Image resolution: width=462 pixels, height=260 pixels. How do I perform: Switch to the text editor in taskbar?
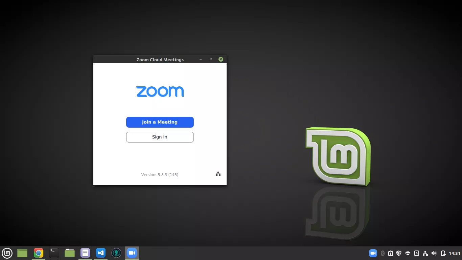[85, 253]
